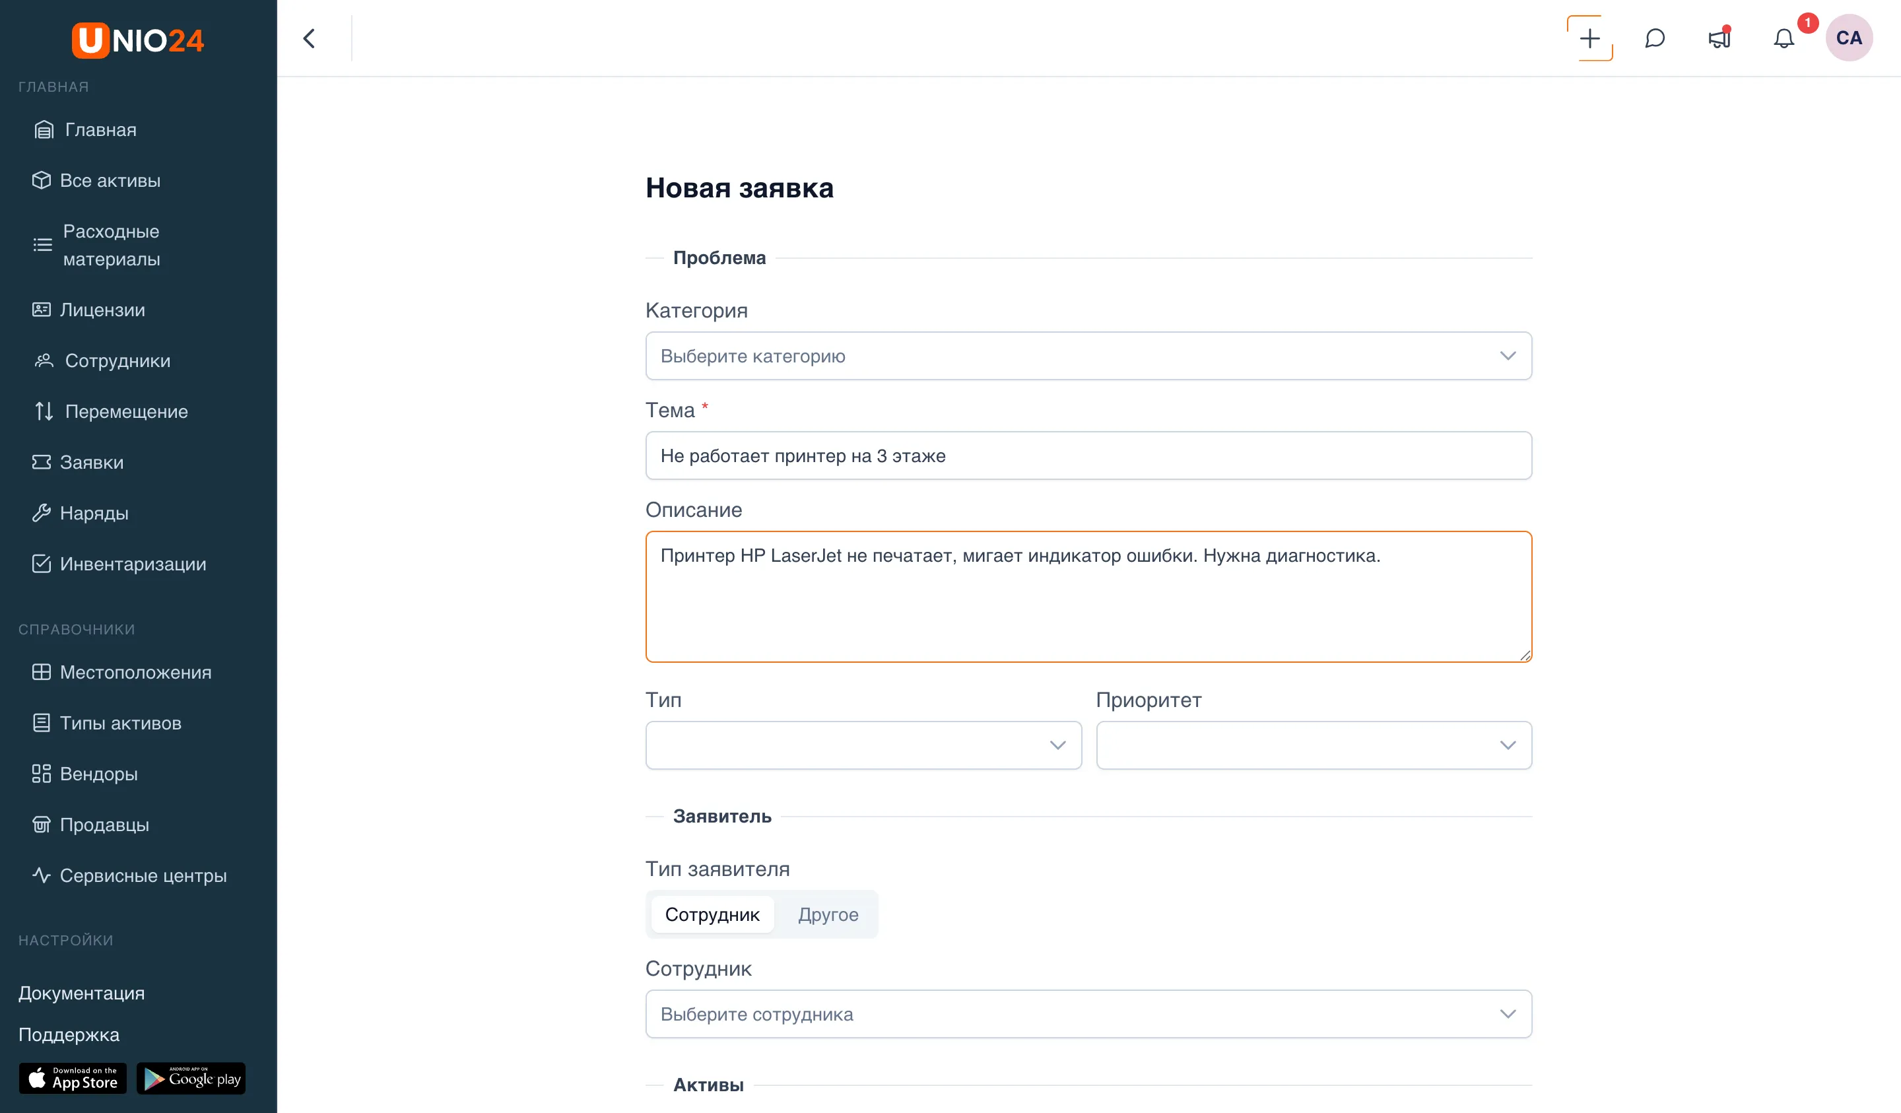
Task: Click the Заявки ticket icon
Action: pyautogui.click(x=42, y=462)
